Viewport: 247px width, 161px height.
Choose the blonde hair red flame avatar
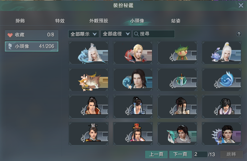coord(133,53)
